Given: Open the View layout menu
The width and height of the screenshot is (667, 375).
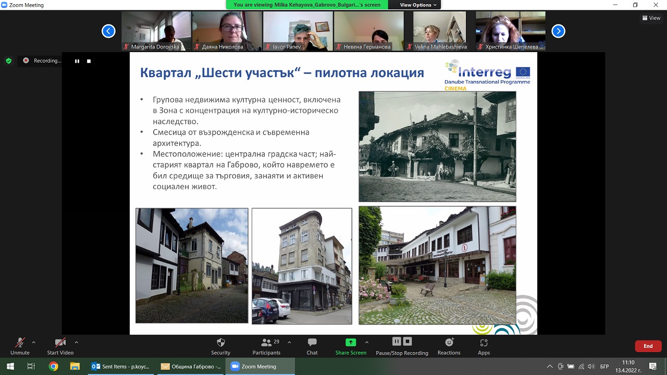Looking at the screenshot, I should click(651, 18).
